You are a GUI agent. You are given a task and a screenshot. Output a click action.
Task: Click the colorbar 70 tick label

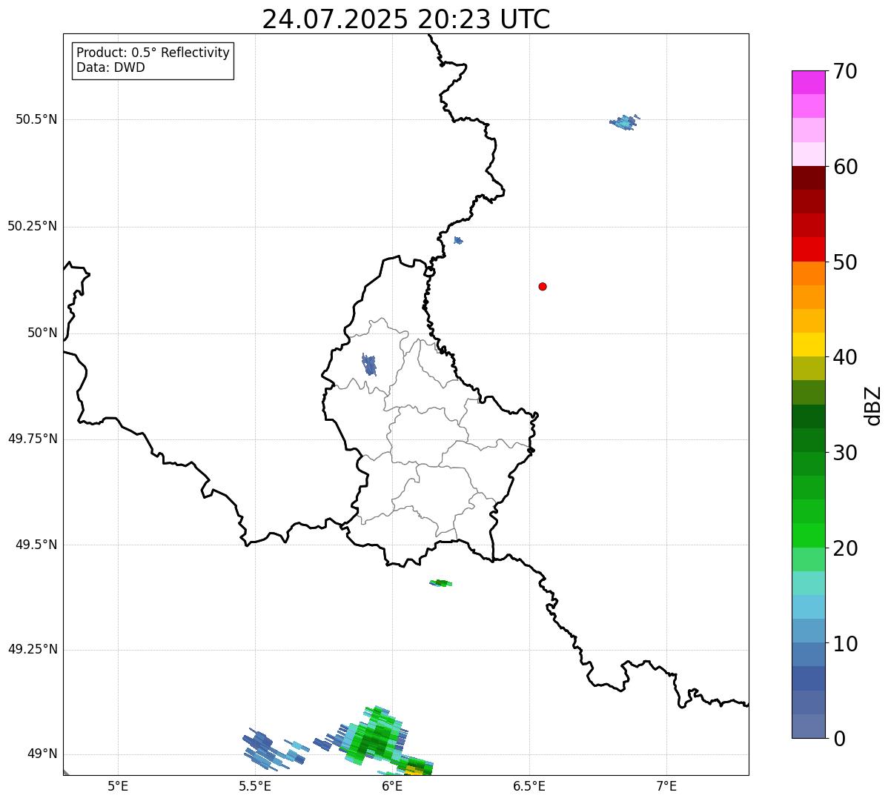pos(846,71)
